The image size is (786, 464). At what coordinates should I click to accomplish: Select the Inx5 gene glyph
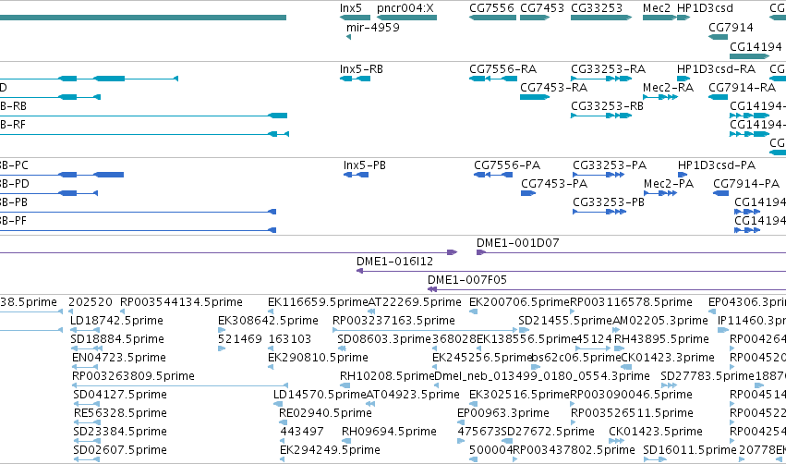[355, 18]
